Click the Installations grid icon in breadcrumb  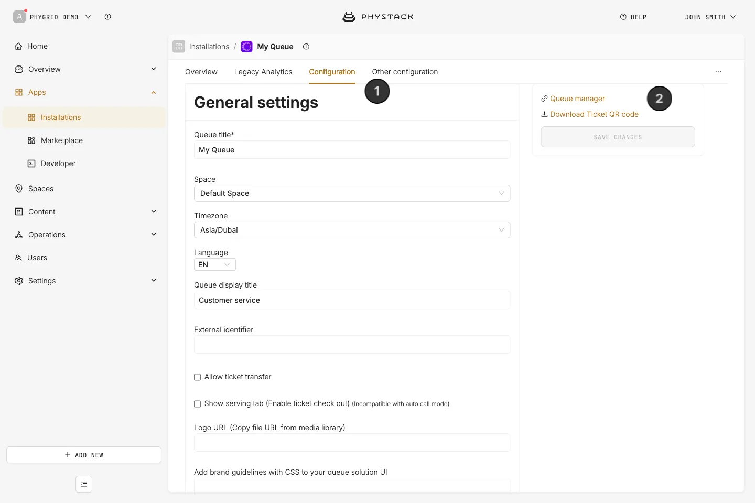click(x=179, y=47)
